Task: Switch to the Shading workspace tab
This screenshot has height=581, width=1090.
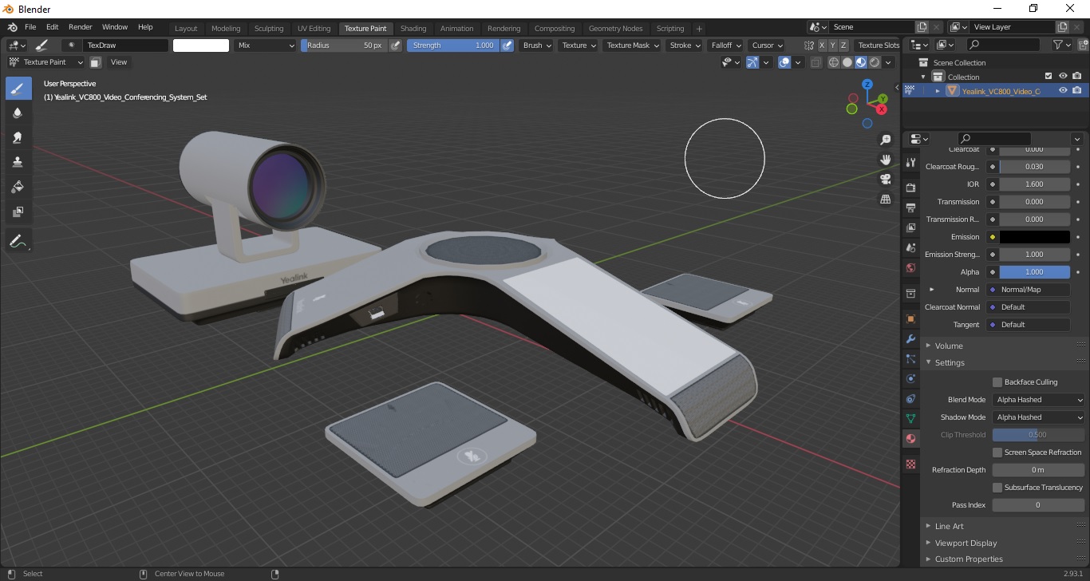Action: 413,29
